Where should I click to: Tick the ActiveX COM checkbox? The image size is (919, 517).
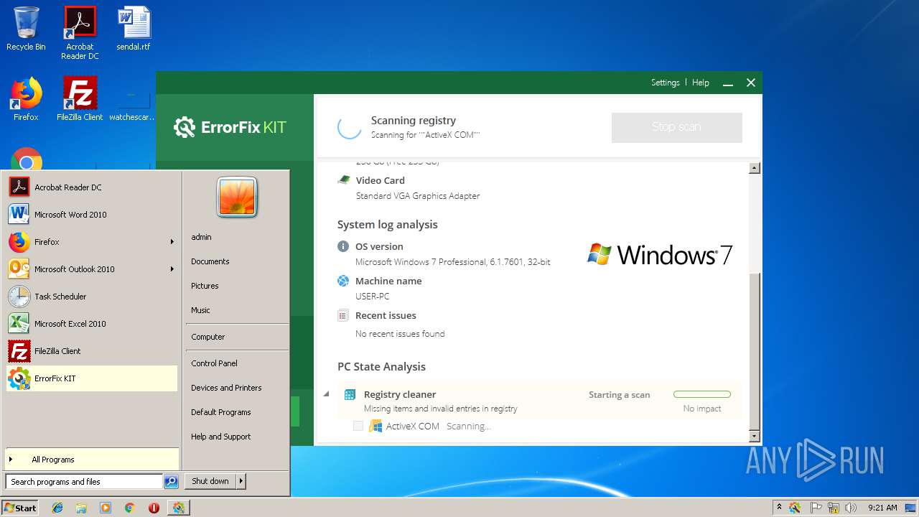(358, 426)
